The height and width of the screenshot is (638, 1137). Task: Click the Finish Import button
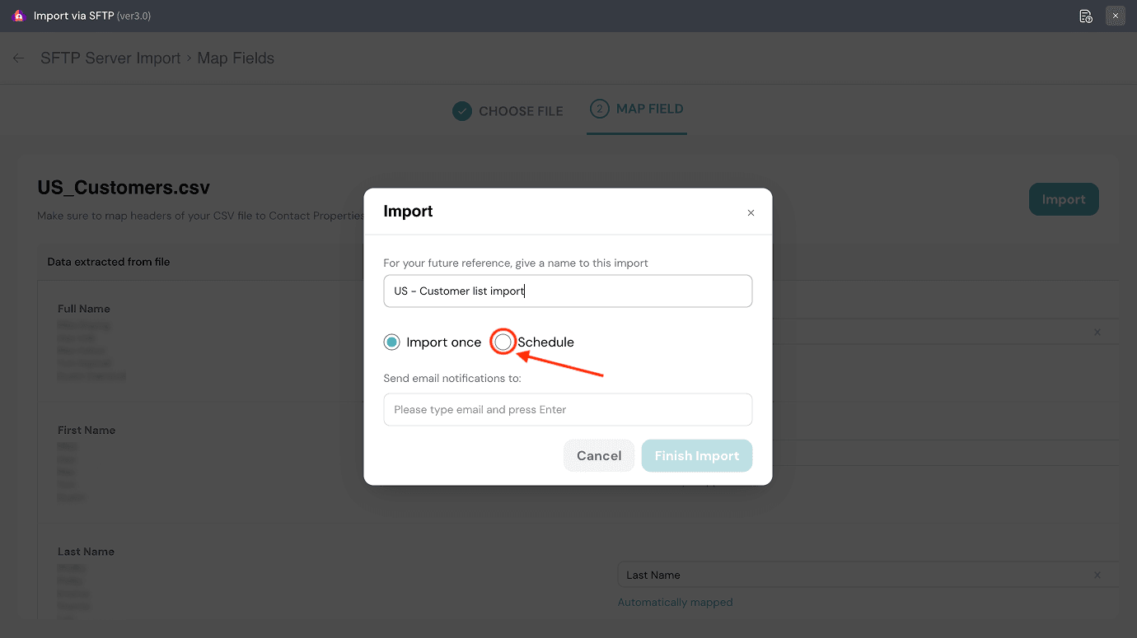point(696,456)
